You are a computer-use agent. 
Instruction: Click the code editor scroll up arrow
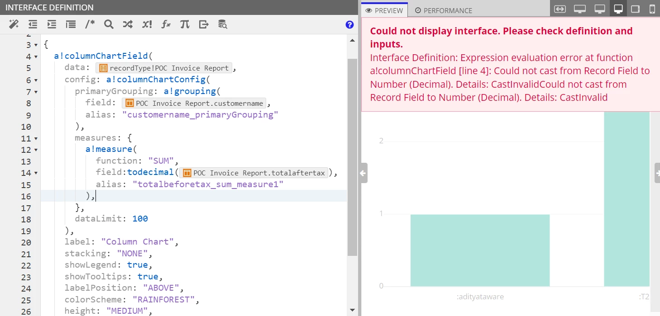352,41
